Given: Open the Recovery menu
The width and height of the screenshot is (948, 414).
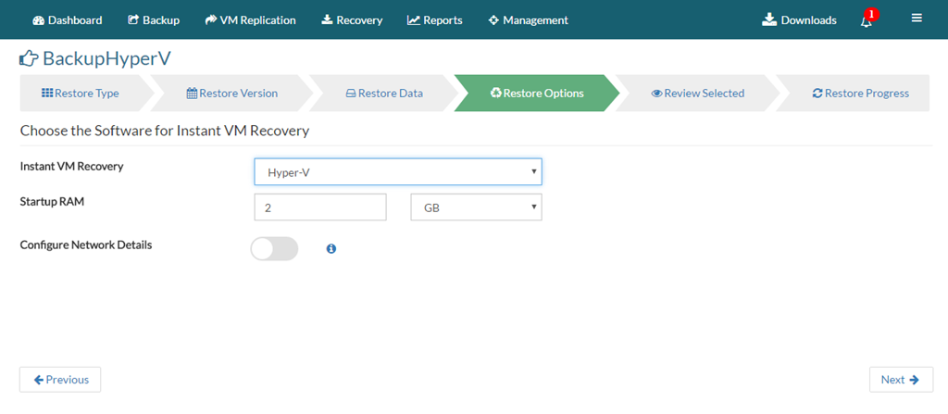Looking at the screenshot, I should [351, 20].
